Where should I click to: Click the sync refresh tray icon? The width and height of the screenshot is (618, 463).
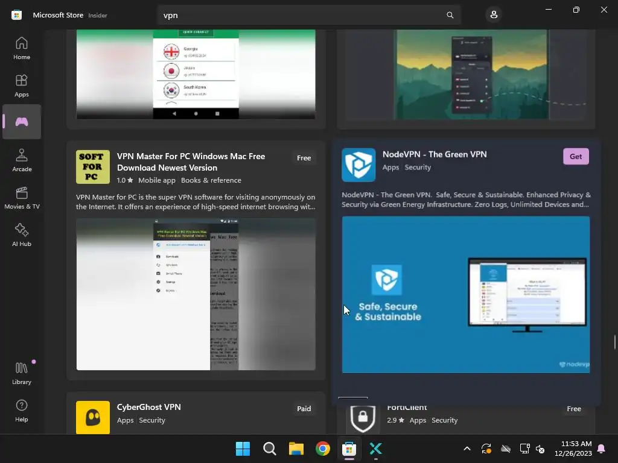point(486,449)
